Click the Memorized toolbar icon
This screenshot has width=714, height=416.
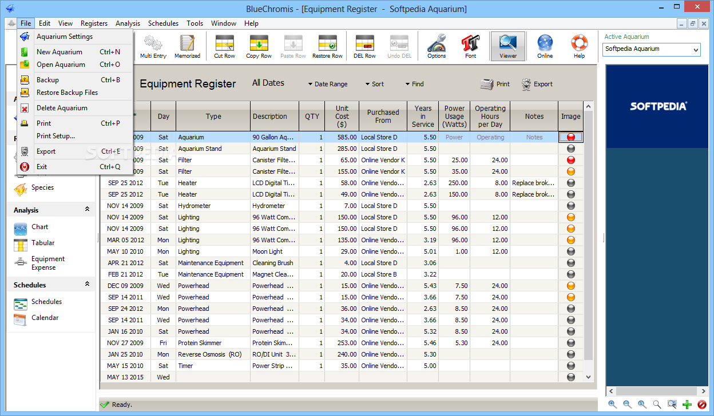(x=187, y=46)
